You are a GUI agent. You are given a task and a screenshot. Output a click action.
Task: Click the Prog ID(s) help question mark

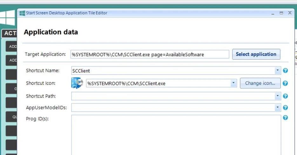point(285,118)
